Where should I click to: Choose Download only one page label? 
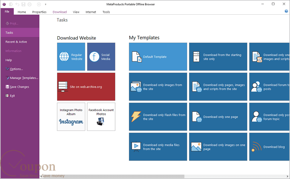[x=220, y=117]
